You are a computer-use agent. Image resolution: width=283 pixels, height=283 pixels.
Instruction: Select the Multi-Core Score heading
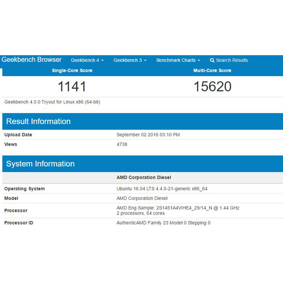pyautogui.click(x=212, y=70)
